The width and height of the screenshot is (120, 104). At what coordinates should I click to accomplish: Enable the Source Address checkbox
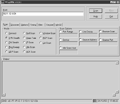[x=80, y=40]
